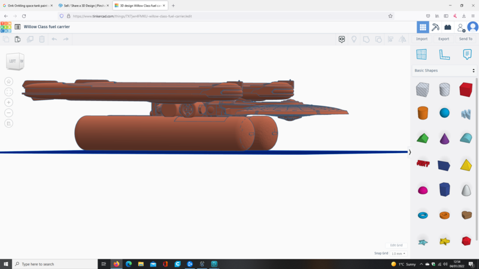Select the red Box shape
The width and height of the screenshot is (479, 269).
click(466, 90)
